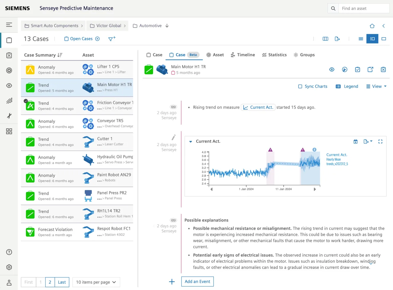393x290 pixels.
Task: Export the cases list
Action: click(337, 39)
